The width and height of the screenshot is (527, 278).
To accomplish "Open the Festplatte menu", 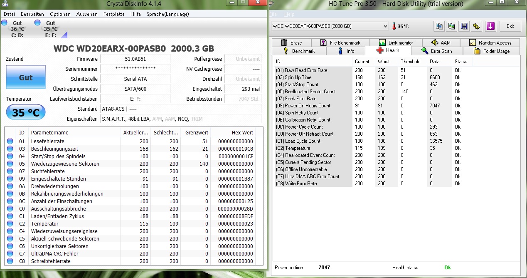I will (114, 14).
